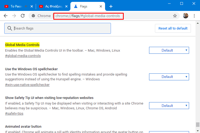This screenshot has width=200, height=133.
Task: Go back using the browser back arrow
Action: 6,16
